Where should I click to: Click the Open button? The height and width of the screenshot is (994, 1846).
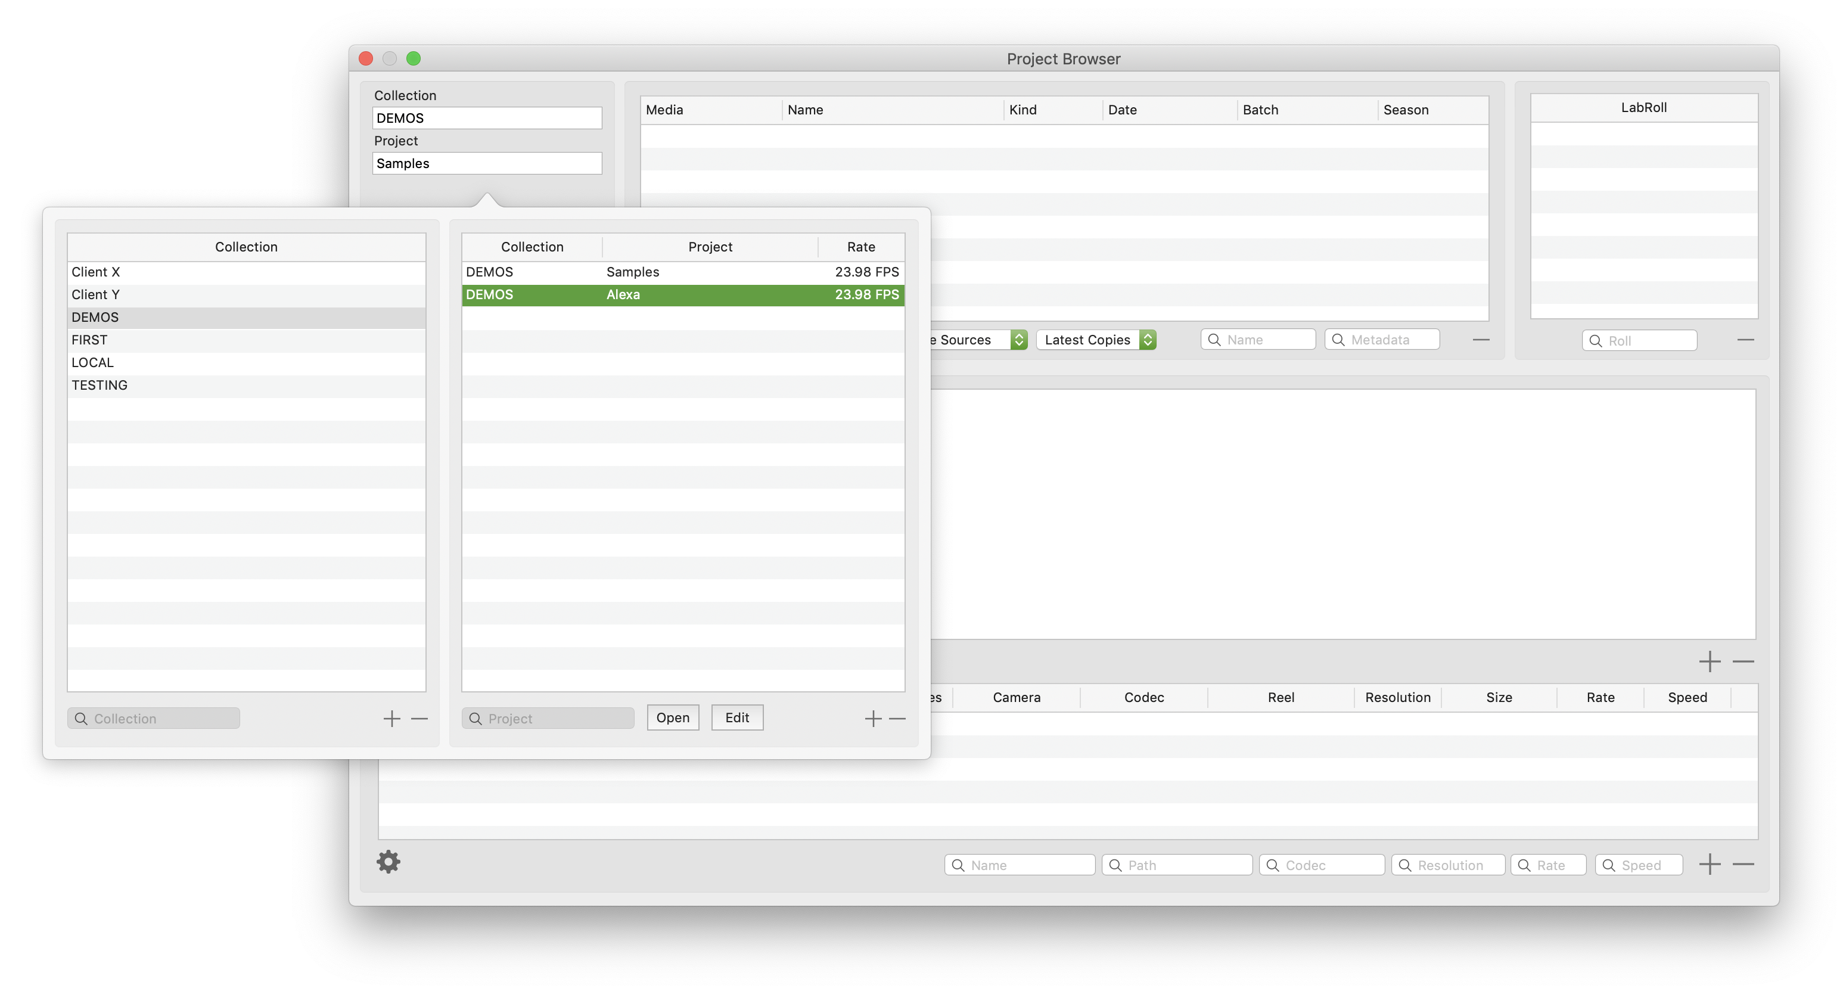click(672, 717)
